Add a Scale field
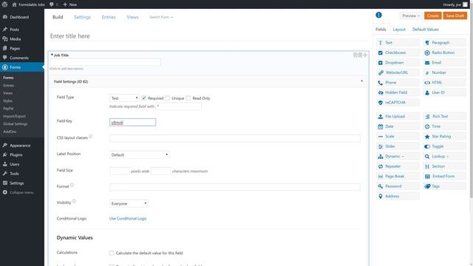Viewport: 473px width, 266px height. click(x=398, y=136)
